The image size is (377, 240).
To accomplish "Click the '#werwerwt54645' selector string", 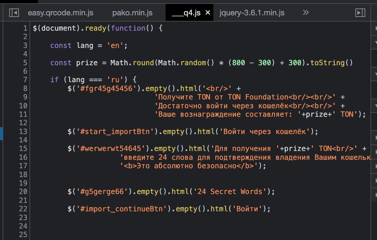I will [111, 148].
